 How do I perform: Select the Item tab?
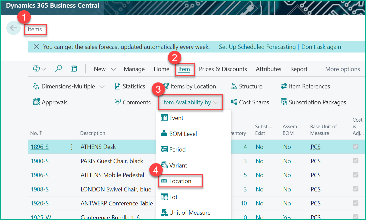click(x=184, y=69)
